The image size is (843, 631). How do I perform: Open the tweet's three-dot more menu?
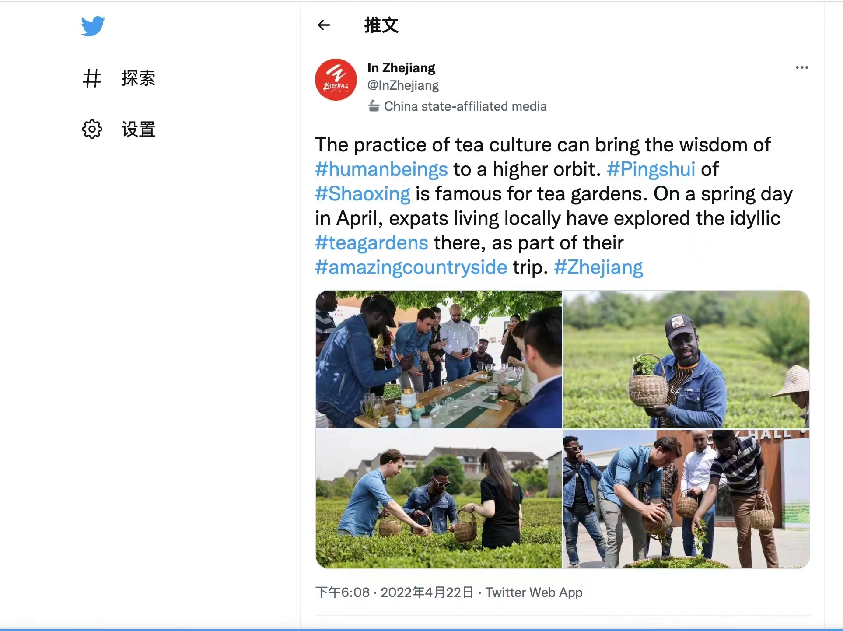[802, 67]
